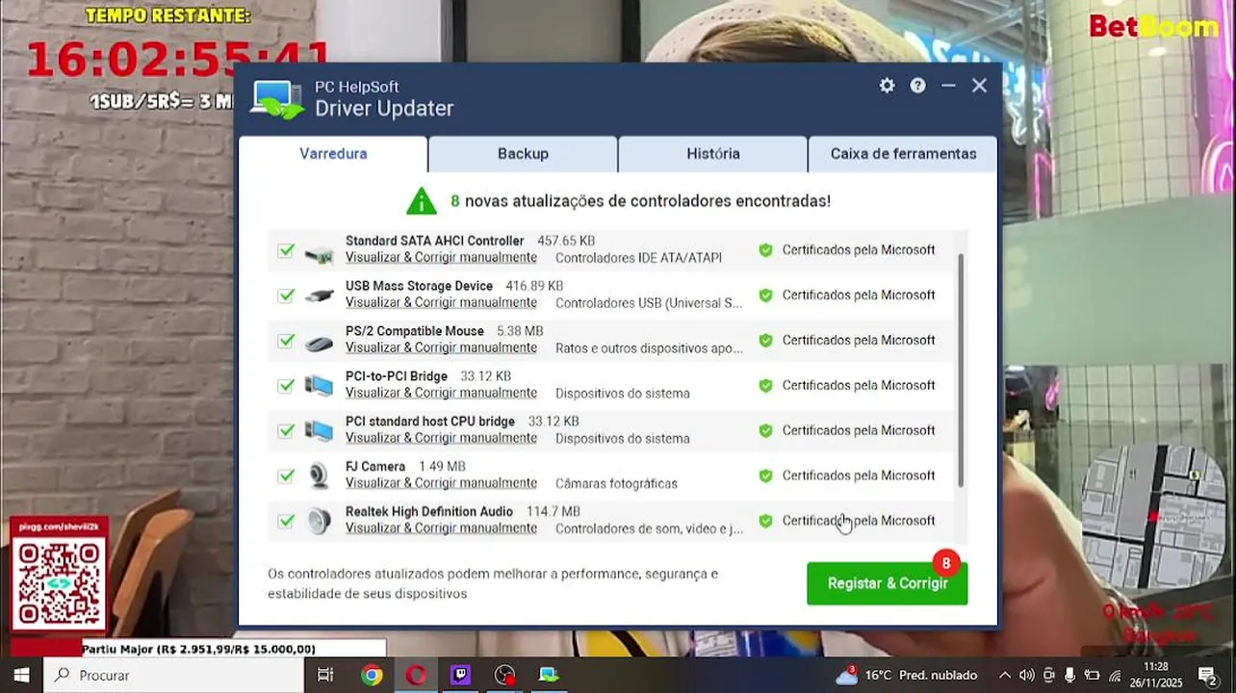Switch to the História tab
Viewport: 1236px width, 693px height.
tap(713, 154)
